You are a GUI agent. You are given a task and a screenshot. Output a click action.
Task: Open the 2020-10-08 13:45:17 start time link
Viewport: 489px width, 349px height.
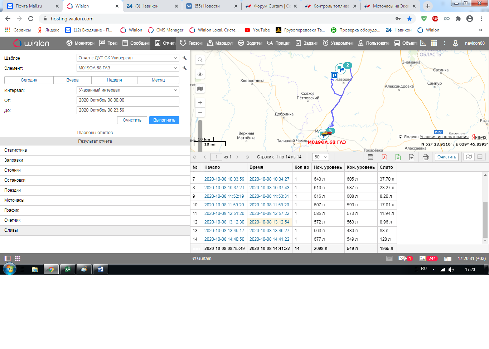(224, 231)
